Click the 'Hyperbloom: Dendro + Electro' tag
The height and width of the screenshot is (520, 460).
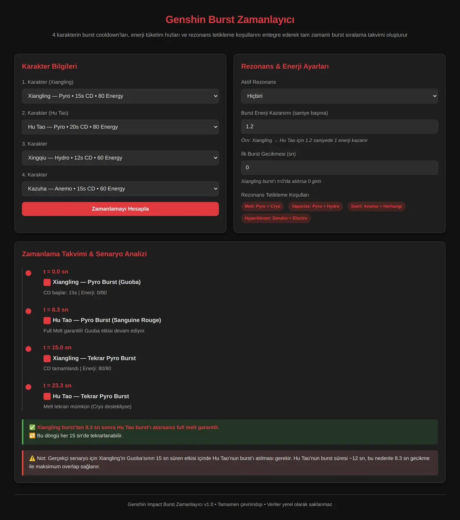276,218
